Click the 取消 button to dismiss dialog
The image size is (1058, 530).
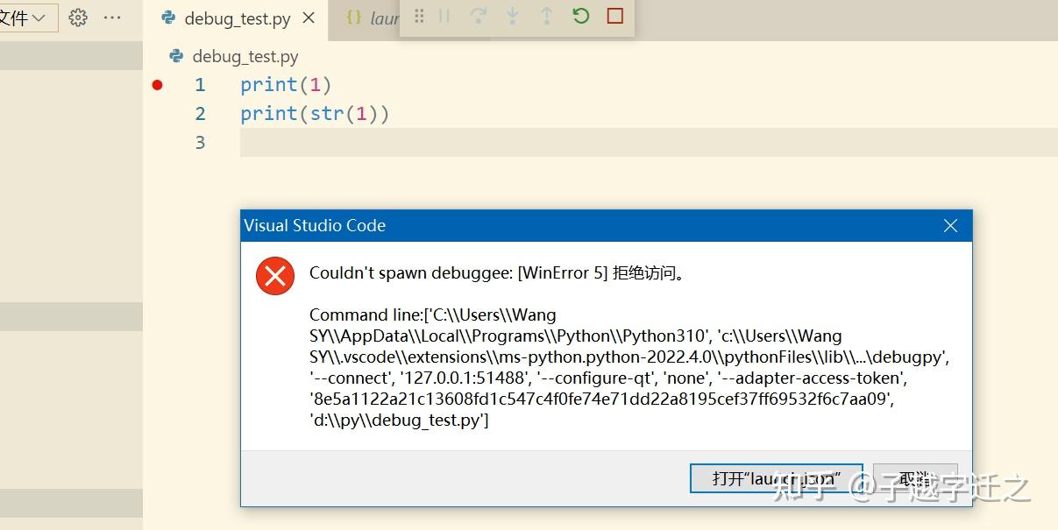coord(915,478)
